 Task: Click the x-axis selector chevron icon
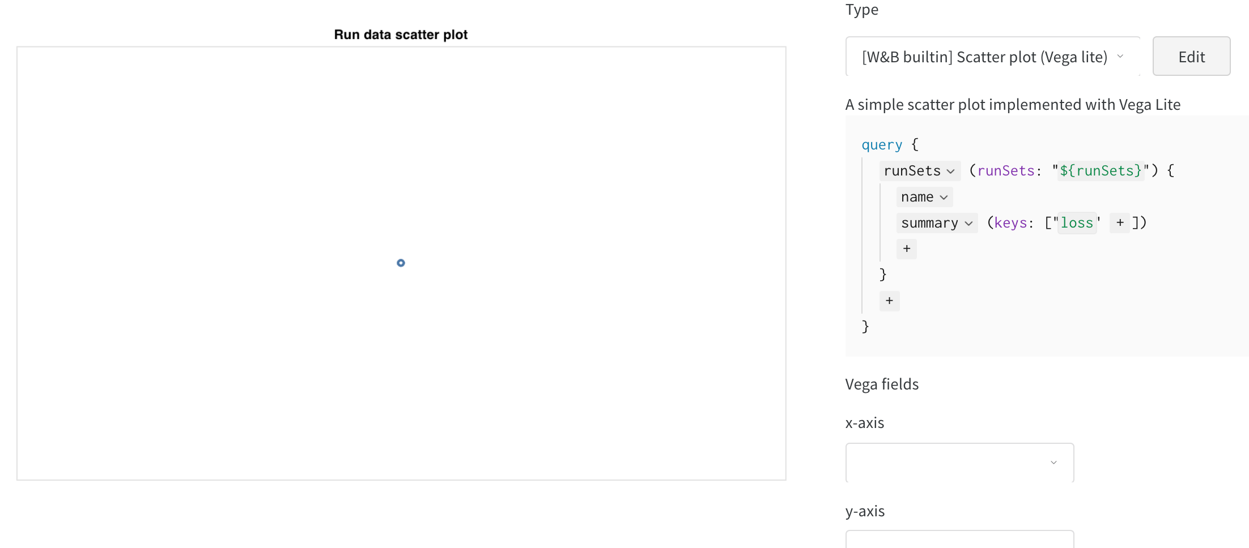click(1053, 462)
